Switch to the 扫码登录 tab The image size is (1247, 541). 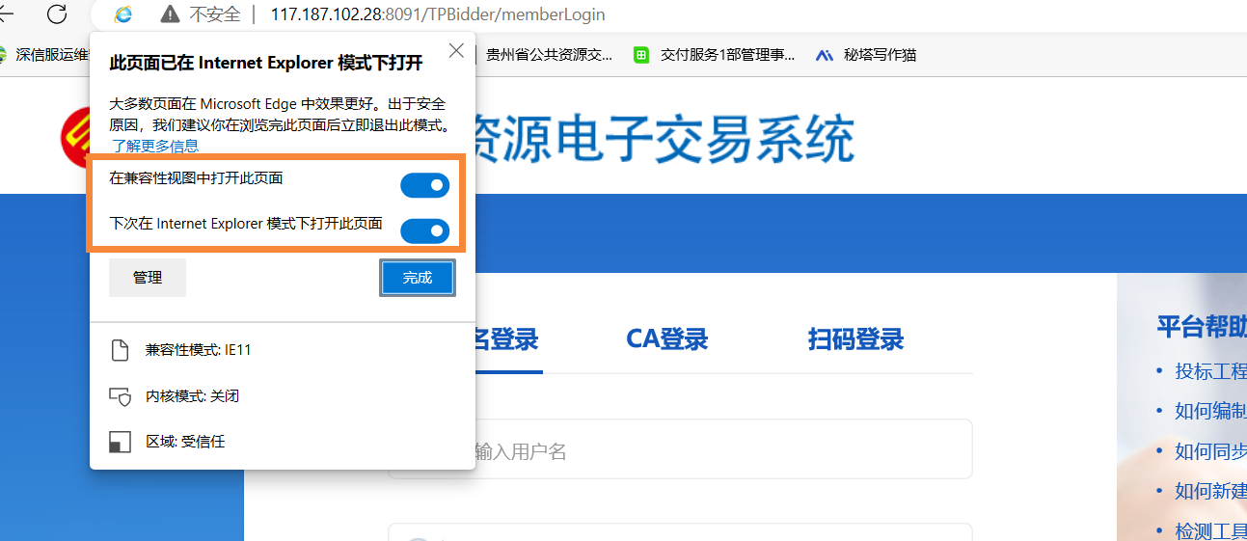point(855,339)
